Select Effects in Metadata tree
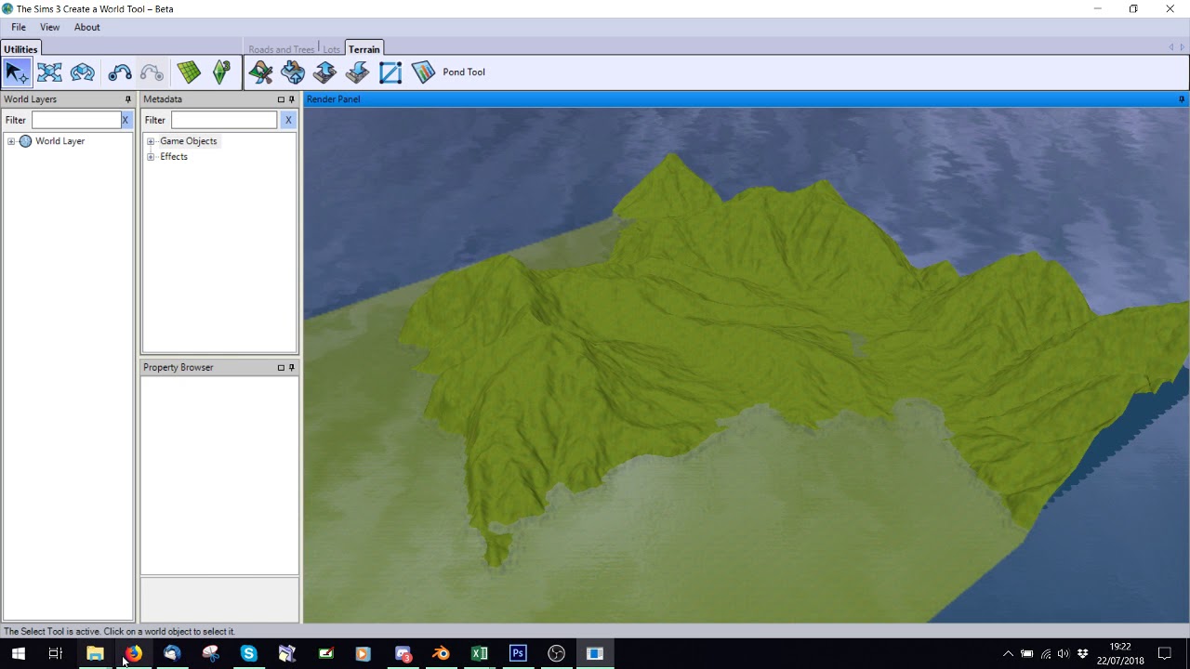Viewport: 1190px width, 669px height. pyautogui.click(x=174, y=157)
